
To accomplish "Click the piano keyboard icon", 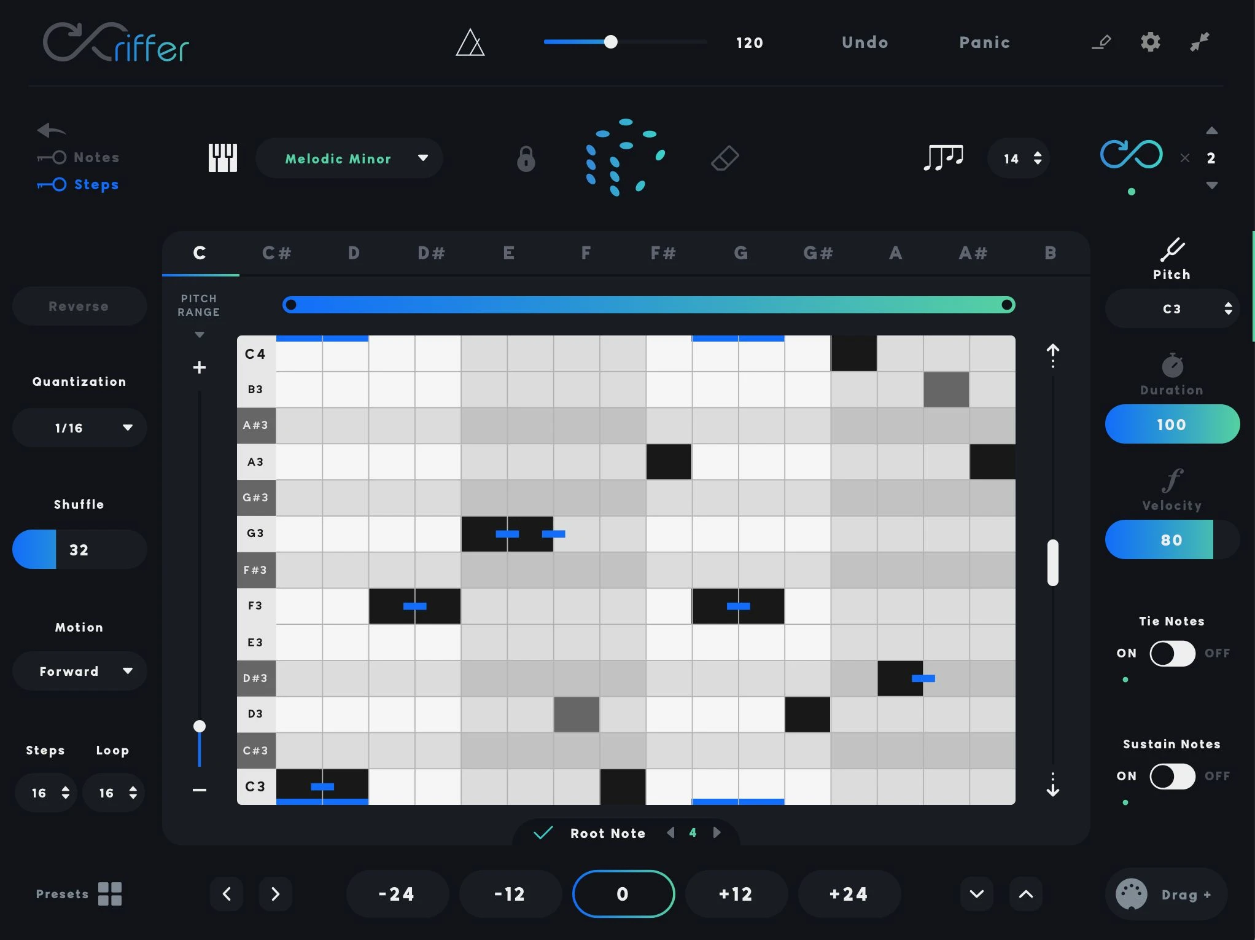I will [x=222, y=158].
